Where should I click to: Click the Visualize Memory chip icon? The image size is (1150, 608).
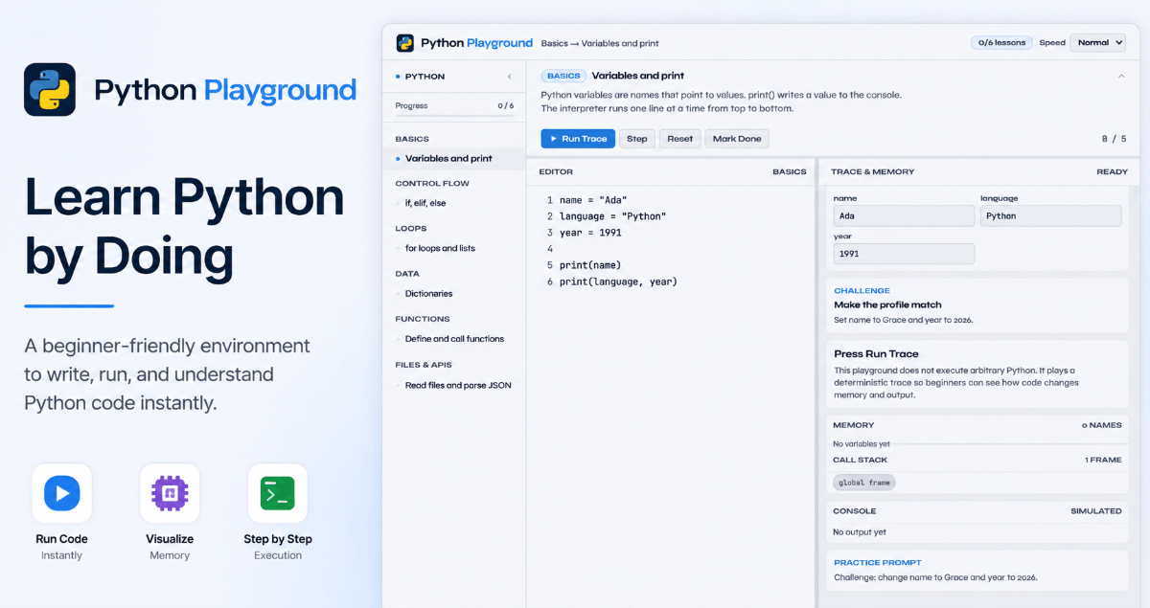click(170, 493)
